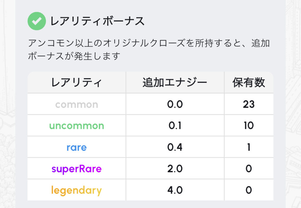Click the 2.0 energy value for superRare
This screenshot has height=208, width=301.
[x=175, y=169]
